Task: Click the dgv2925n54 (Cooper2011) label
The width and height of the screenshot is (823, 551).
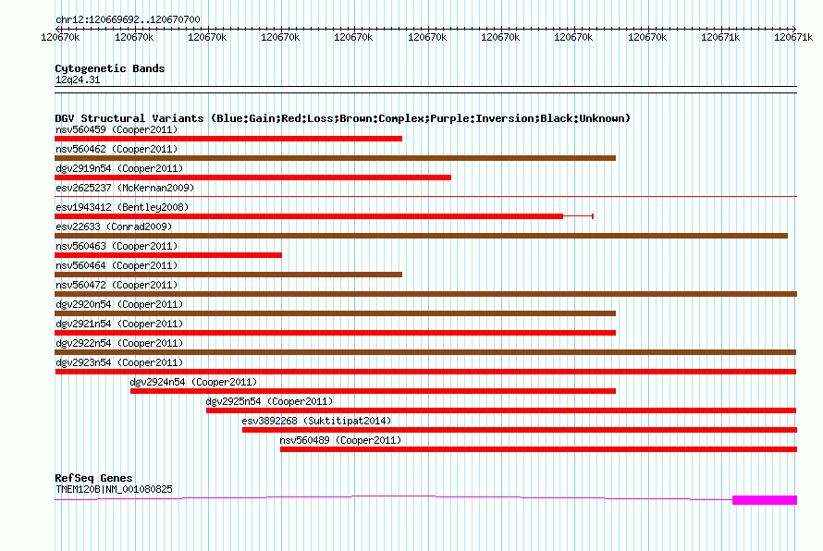Action: (x=269, y=401)
